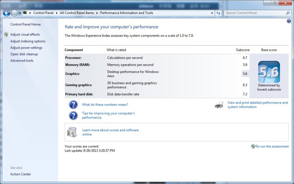
Task: Go to Control Panel Home
Action: point(25,24)
